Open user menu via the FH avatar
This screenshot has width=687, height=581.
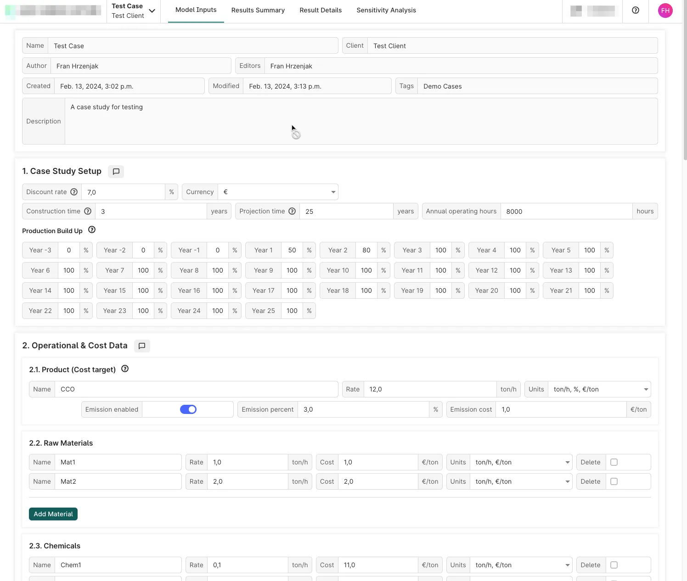(665, 10)
